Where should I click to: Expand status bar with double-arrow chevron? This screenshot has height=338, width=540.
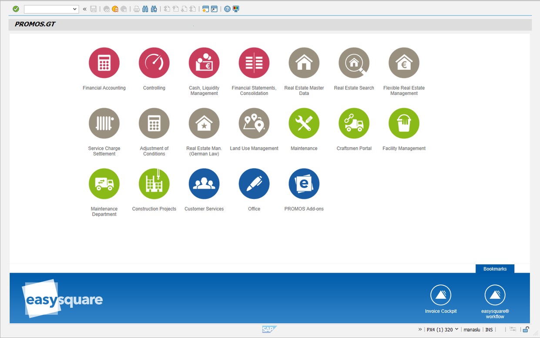[x=420, y=330]
